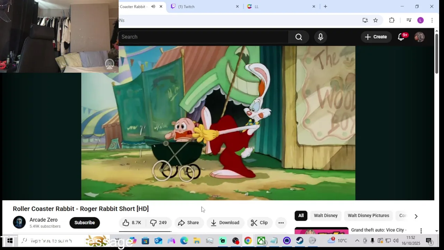Open Chrome media controls icon

(x=409, y=20)
